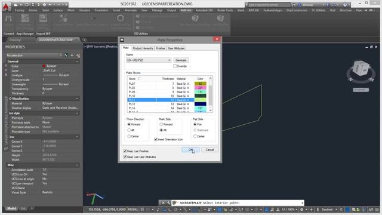382x215 pixels.
Task: Switch to Finishes tab in dialog
Action: coord(161,48)
